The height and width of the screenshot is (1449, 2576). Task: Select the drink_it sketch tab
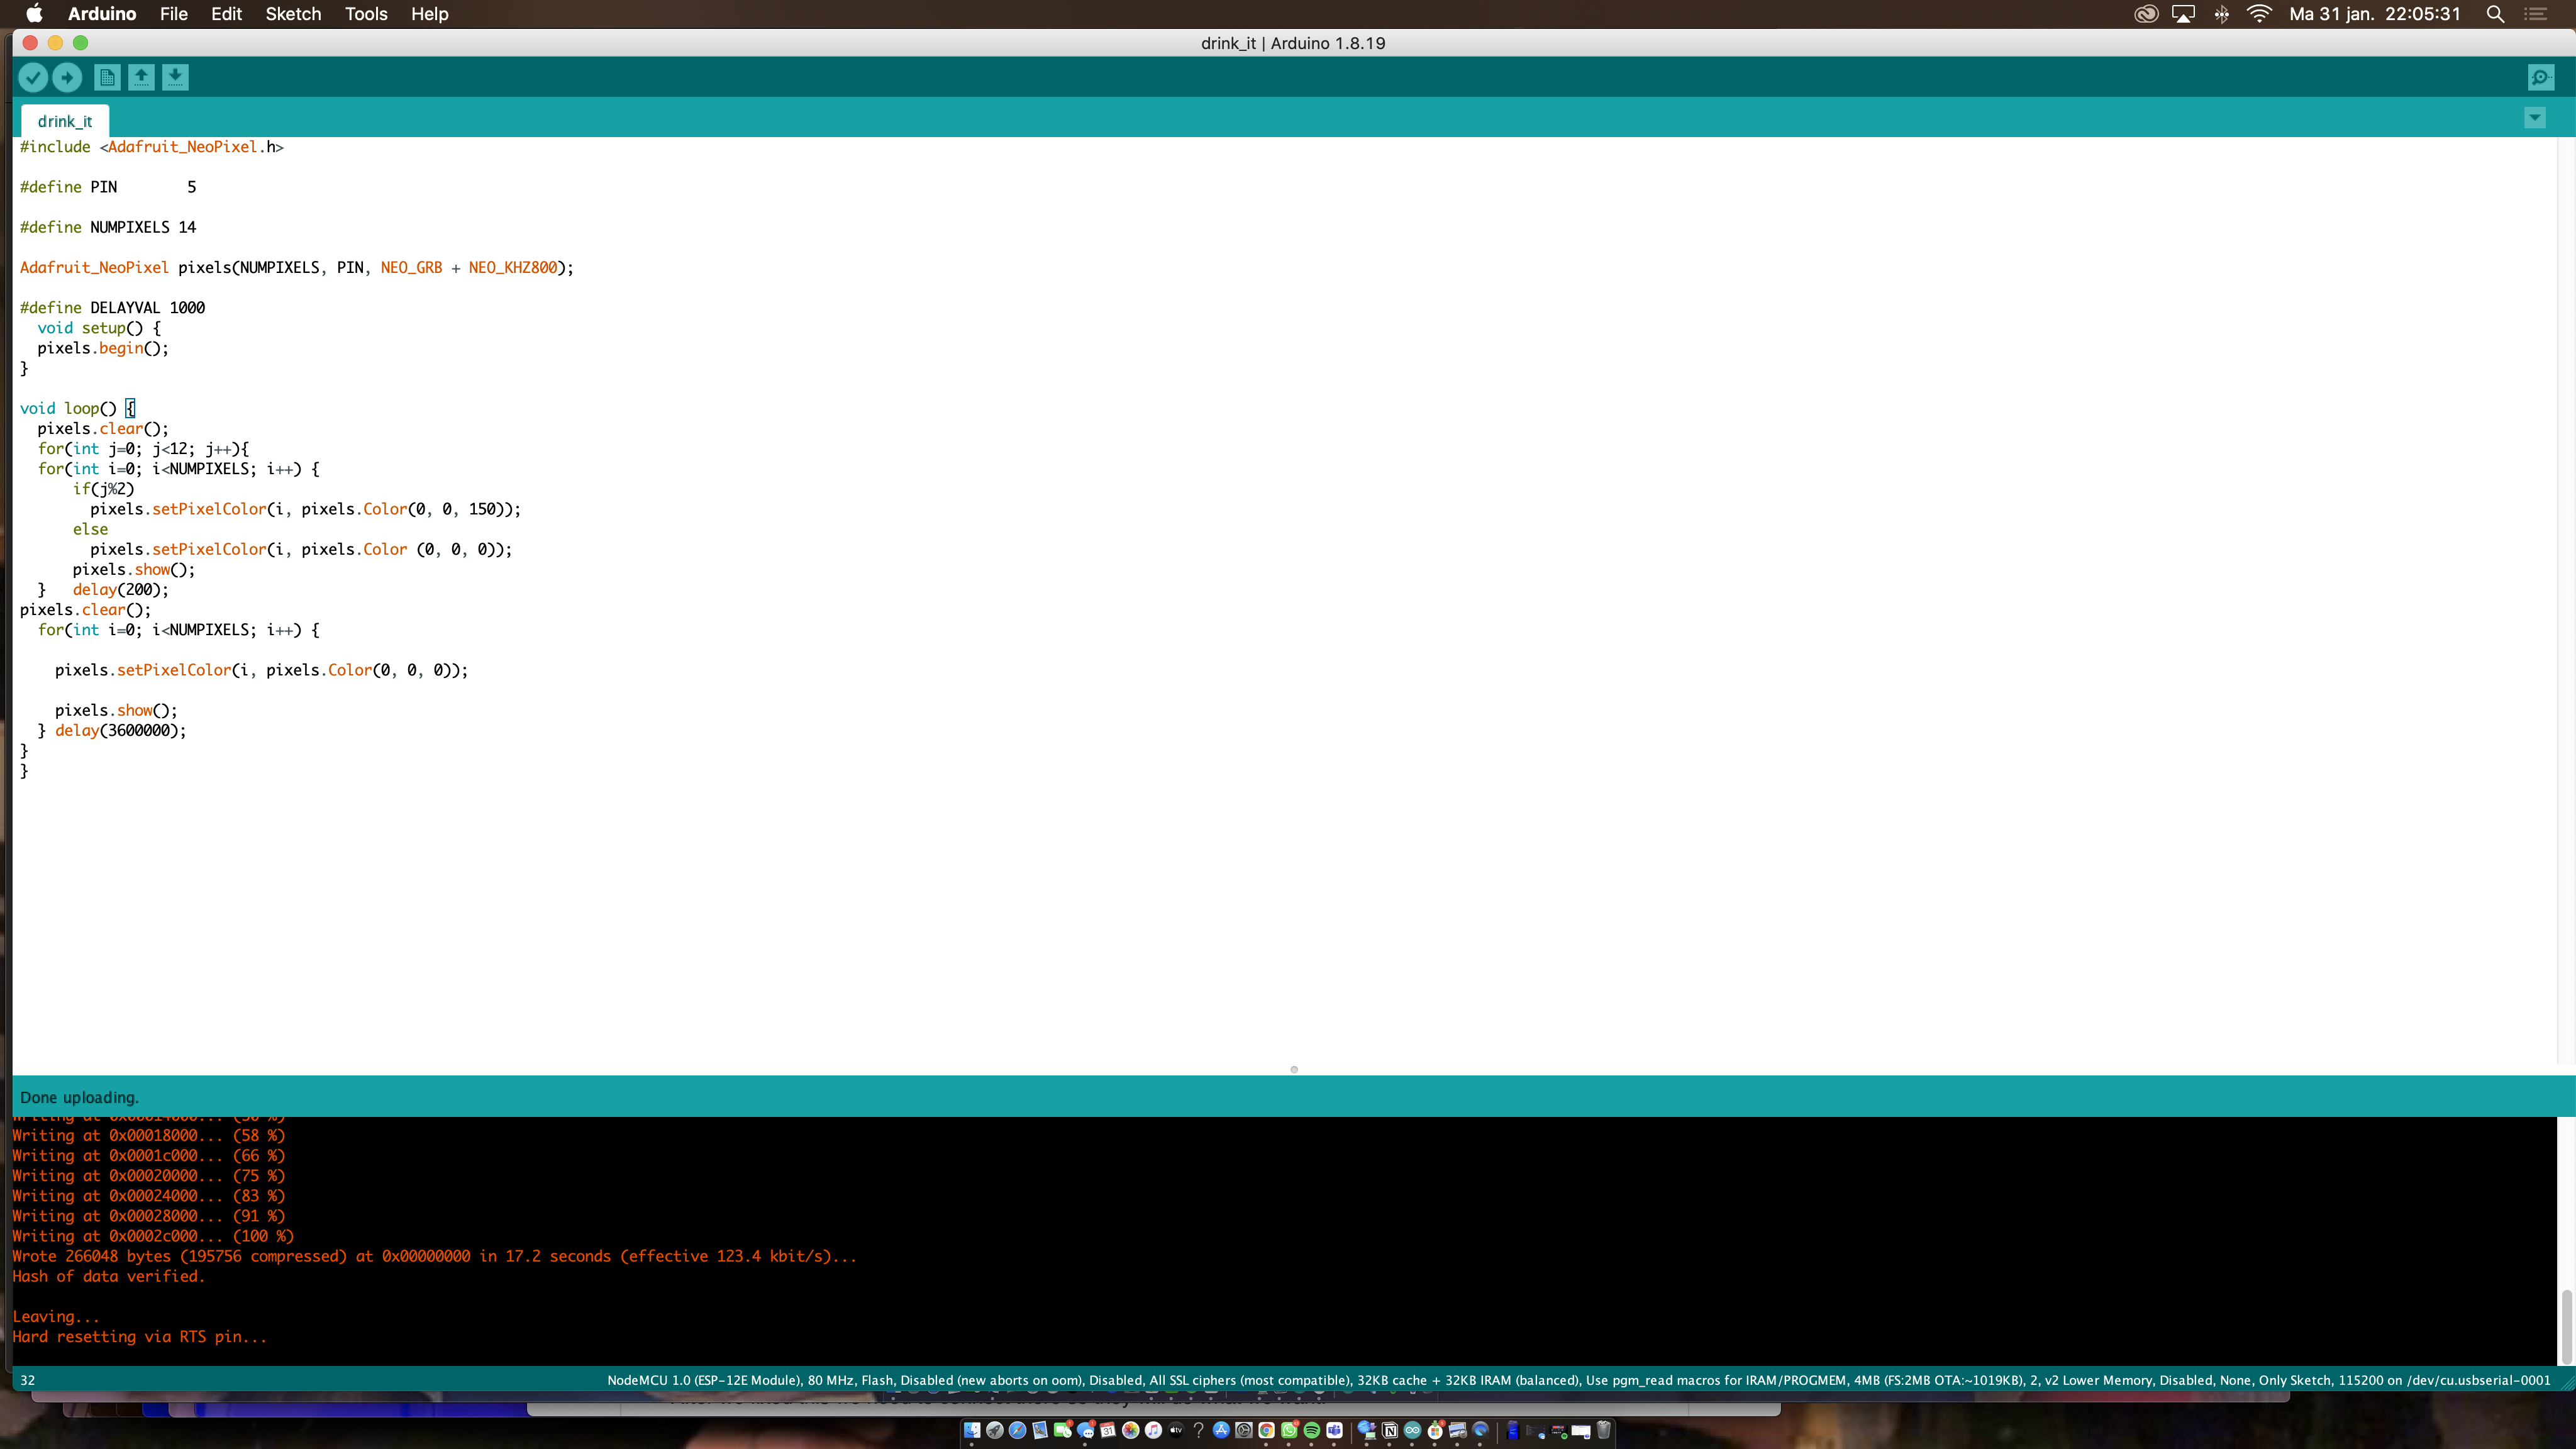coord(65,121)
